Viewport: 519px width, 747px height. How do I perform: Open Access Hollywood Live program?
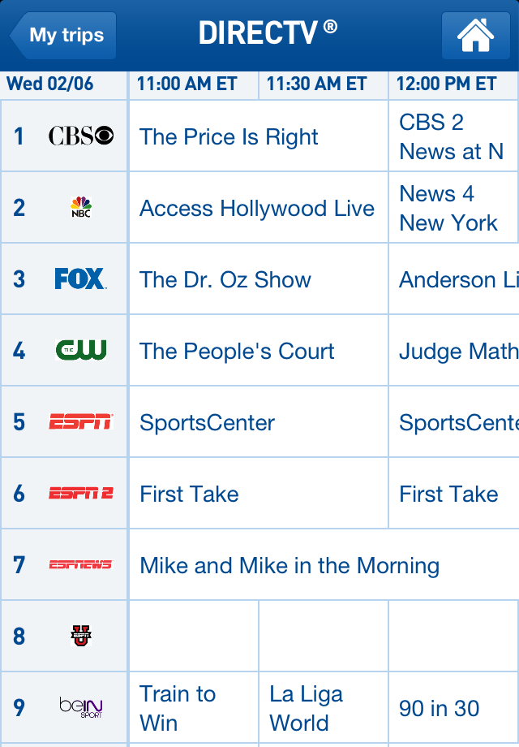pyautogui.click(x=259, y=208)
